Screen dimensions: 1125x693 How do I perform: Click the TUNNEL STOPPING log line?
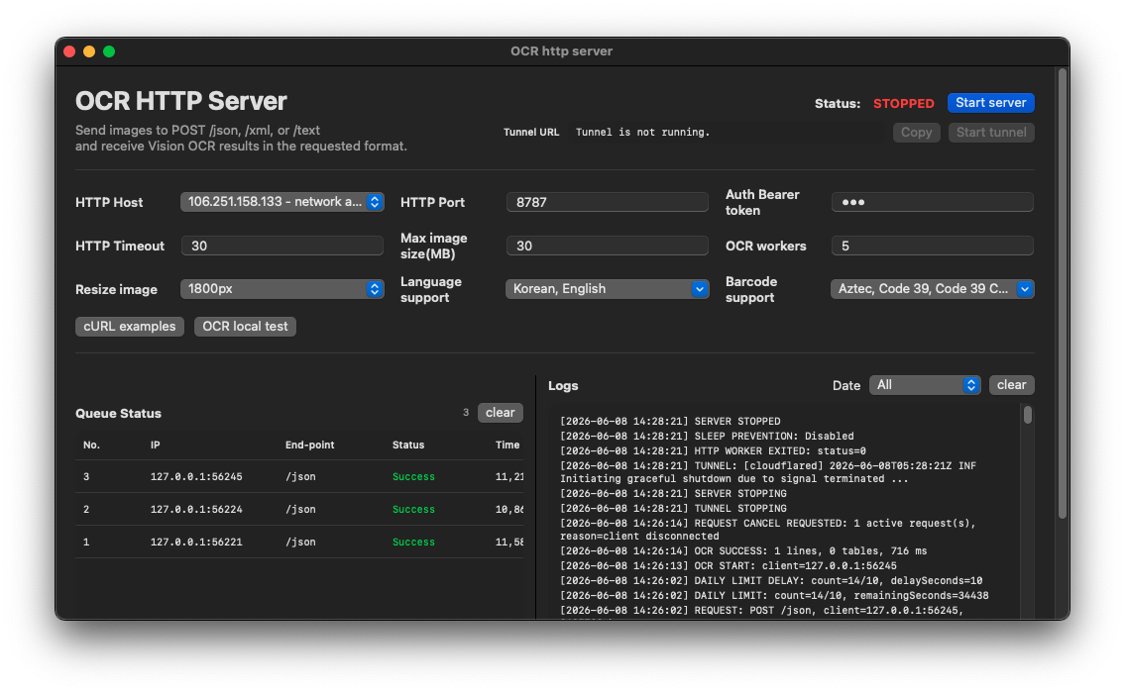pyautogui.click(x=673, y=508)
